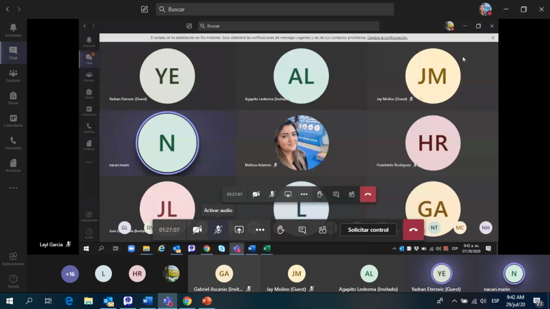Open Excel in the shared screen's taskbar
The image size is (550, 309).
pos(266,249)
